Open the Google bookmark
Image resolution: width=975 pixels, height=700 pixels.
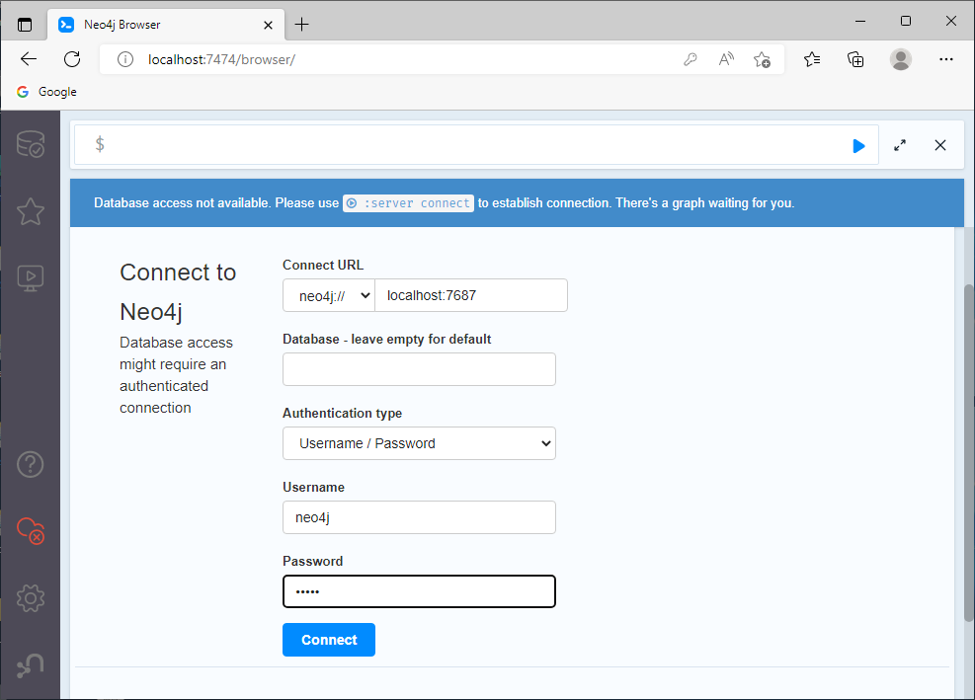(47, 92)
